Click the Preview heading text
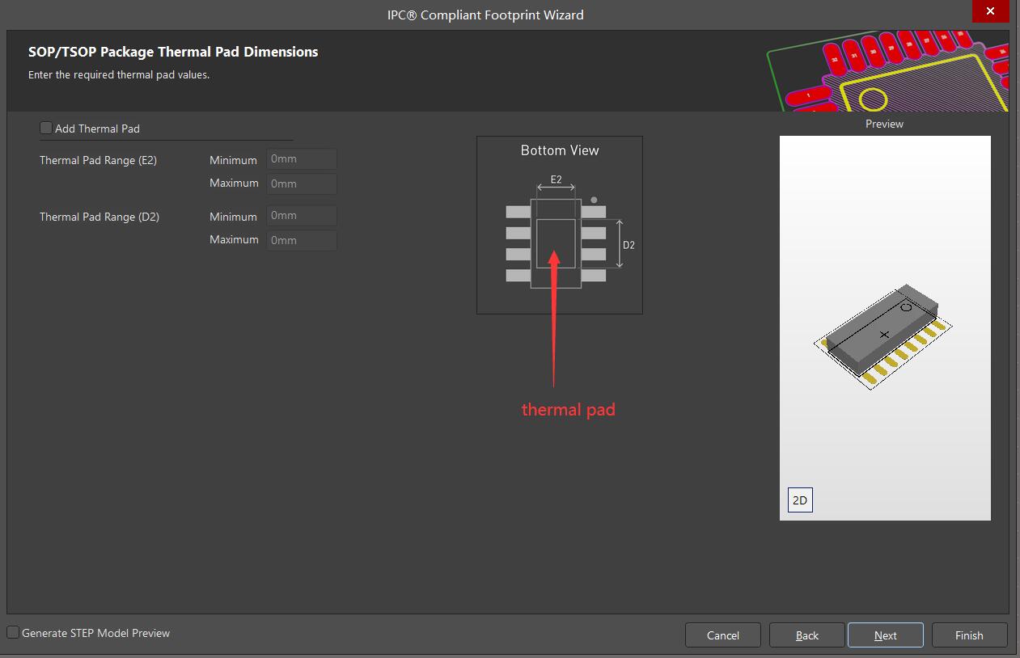 click(x=884, y=124)
